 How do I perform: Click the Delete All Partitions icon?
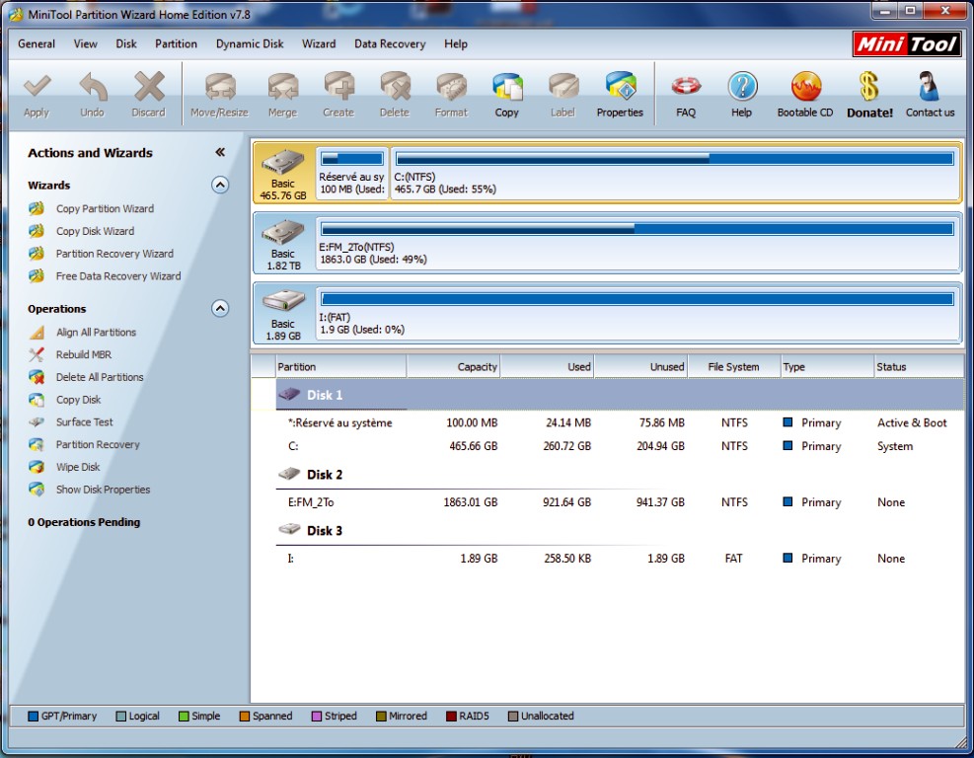[37, 377]
